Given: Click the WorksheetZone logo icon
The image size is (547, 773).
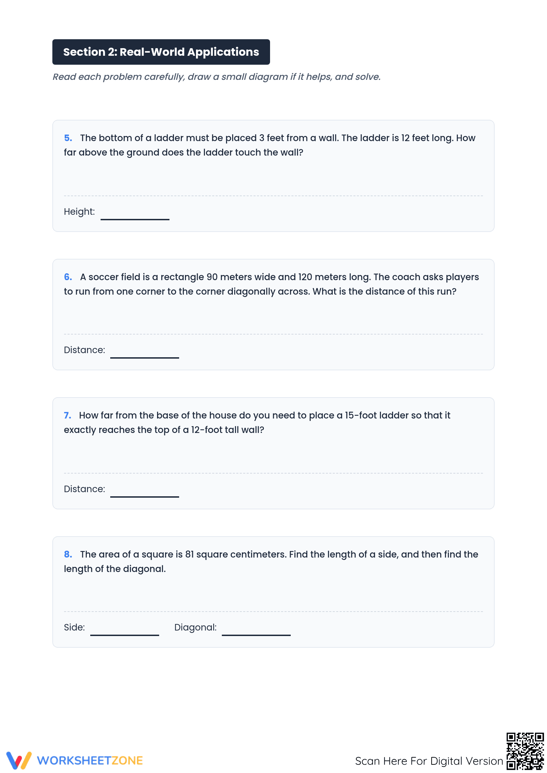Looking at the screenshot, I should tap(19, 760).
